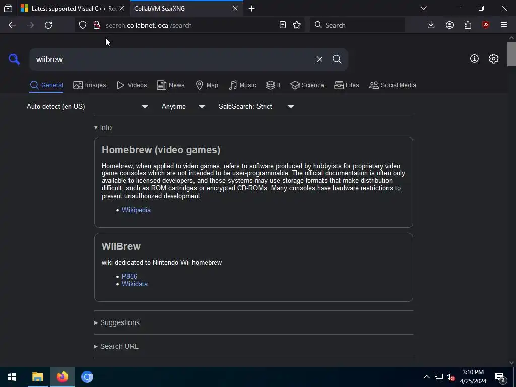The width and height of the screenshot is (516, 387).
Task: Click the WiiBrew infobox heading
Action: pyautogui.click(x=121, y=246)
